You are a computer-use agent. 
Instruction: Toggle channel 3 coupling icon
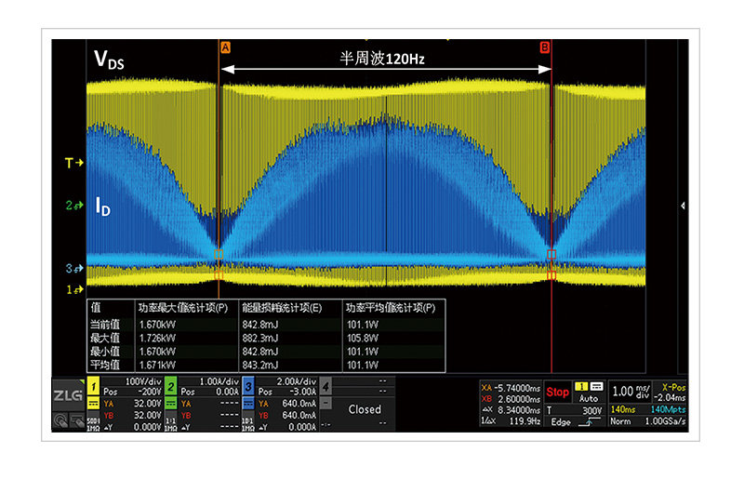click(248, 404)
